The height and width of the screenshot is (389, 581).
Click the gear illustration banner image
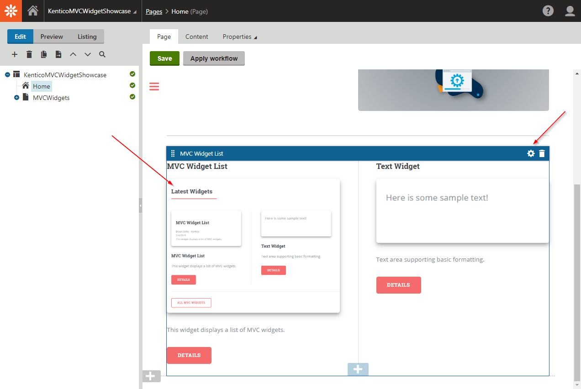[x=454, y=90]
